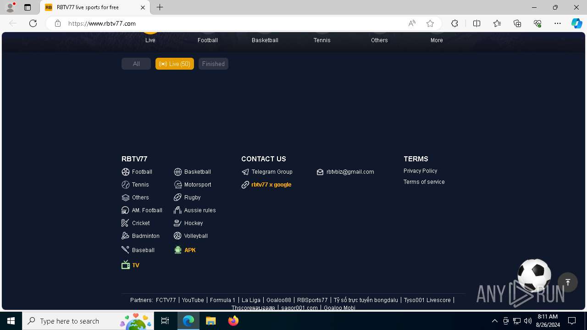Viewport: 587px width, 330px height.
Task: Click the floating soccer ball
Action: coord(534,275)
